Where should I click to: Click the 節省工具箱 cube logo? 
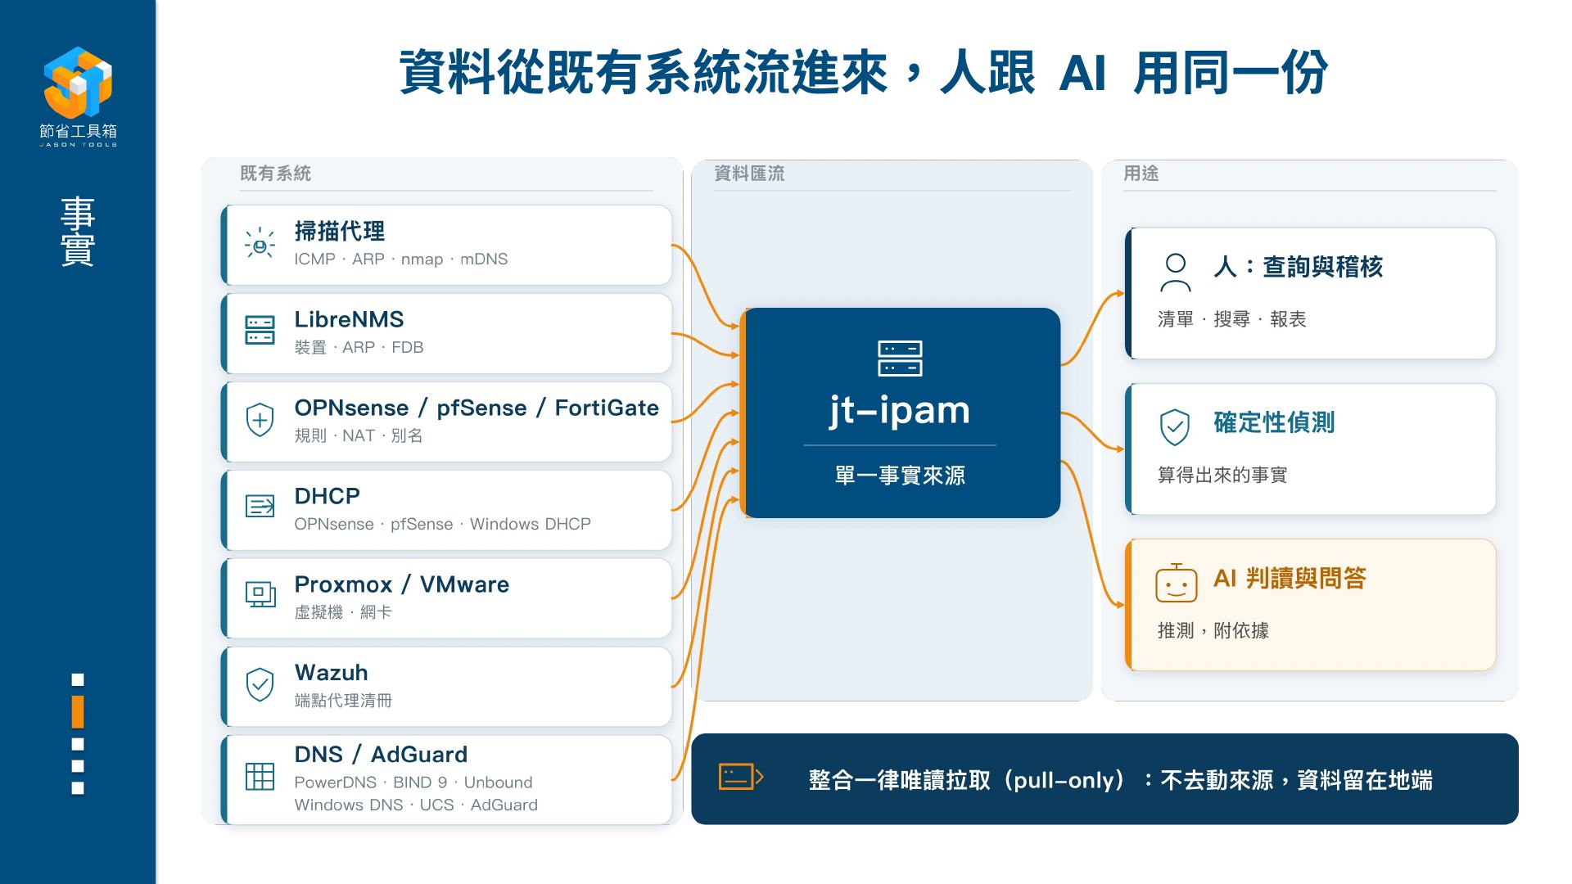pos(78,82)
